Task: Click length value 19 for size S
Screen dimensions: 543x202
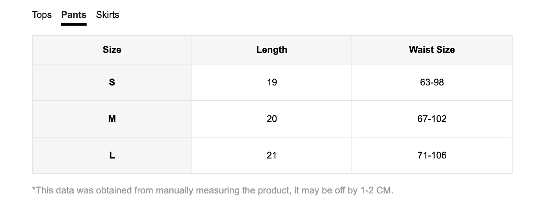Action: coord(272,82)
